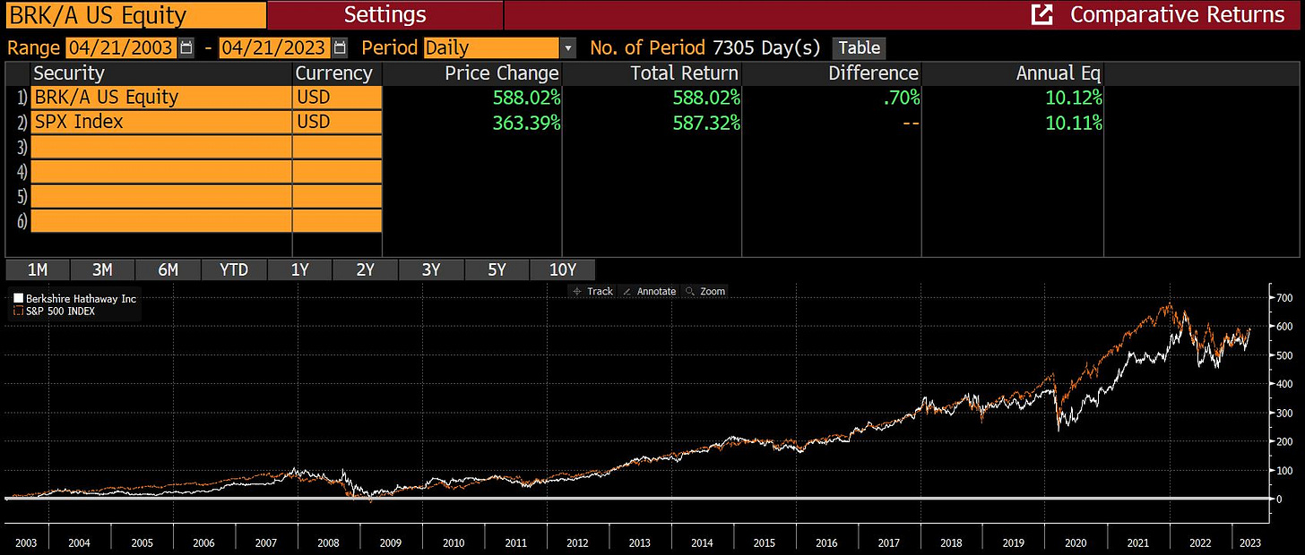Image resolution: width=1305 pixels, height=555 pixels.
Task: Click the empty security row 3 field
Action: [161, 147]
